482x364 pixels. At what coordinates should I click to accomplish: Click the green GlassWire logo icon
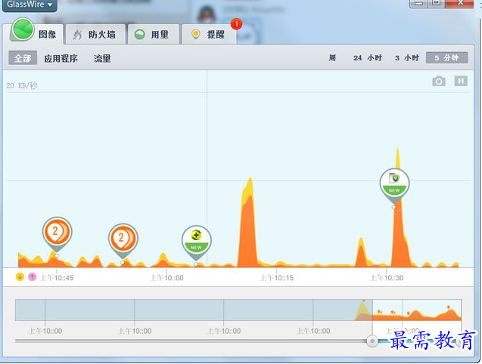22,29
